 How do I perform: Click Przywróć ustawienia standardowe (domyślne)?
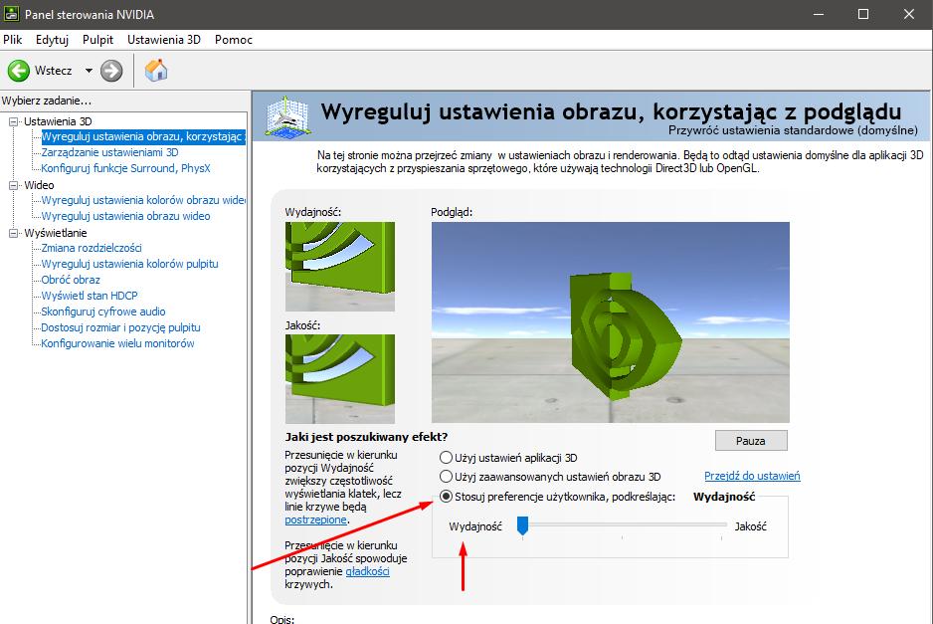793,129
